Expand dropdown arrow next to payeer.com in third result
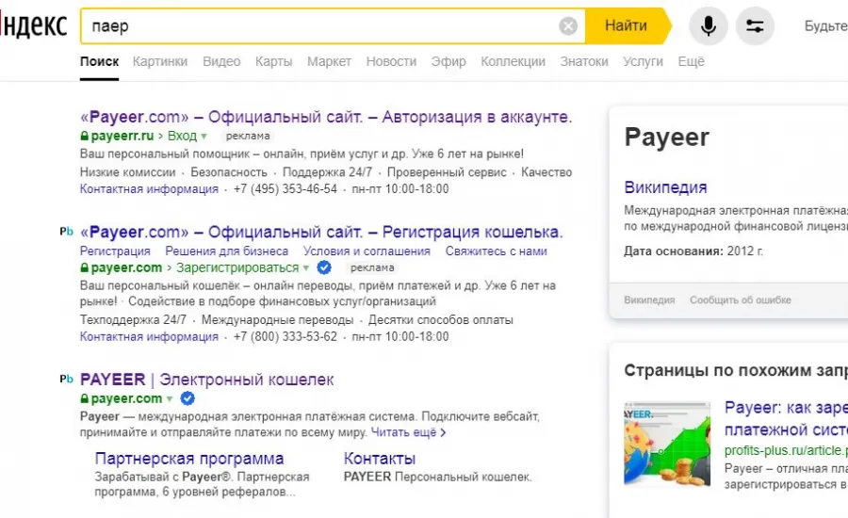The width and height of the screenshot is (848, 518). pos(170,399)
